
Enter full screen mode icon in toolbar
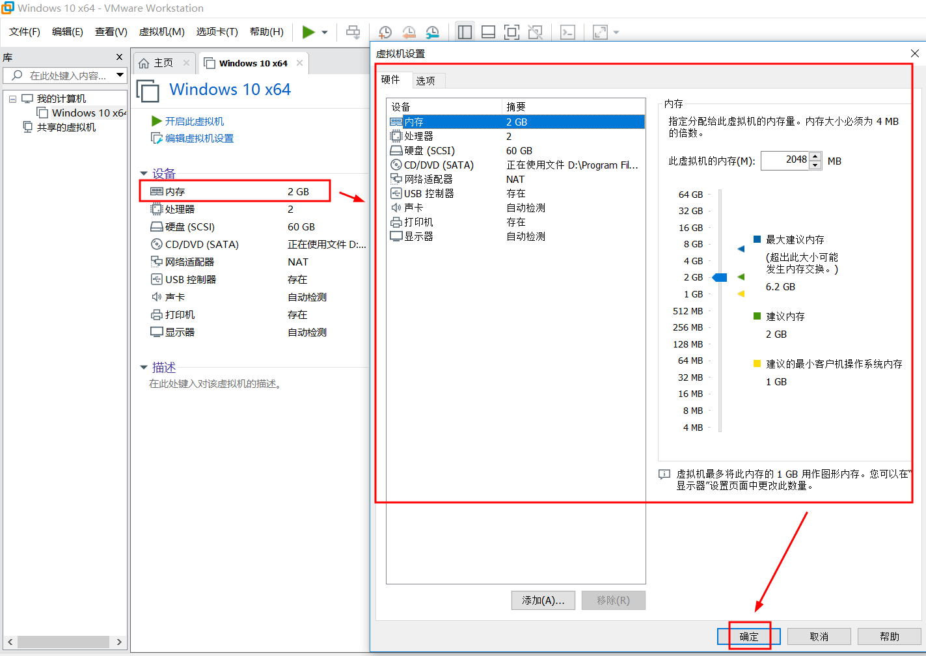[x=512, y=32]
